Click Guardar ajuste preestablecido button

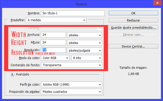[133, 27]
